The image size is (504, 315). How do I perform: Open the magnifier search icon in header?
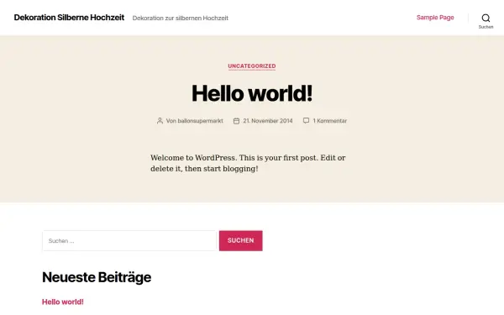[486, 18]
